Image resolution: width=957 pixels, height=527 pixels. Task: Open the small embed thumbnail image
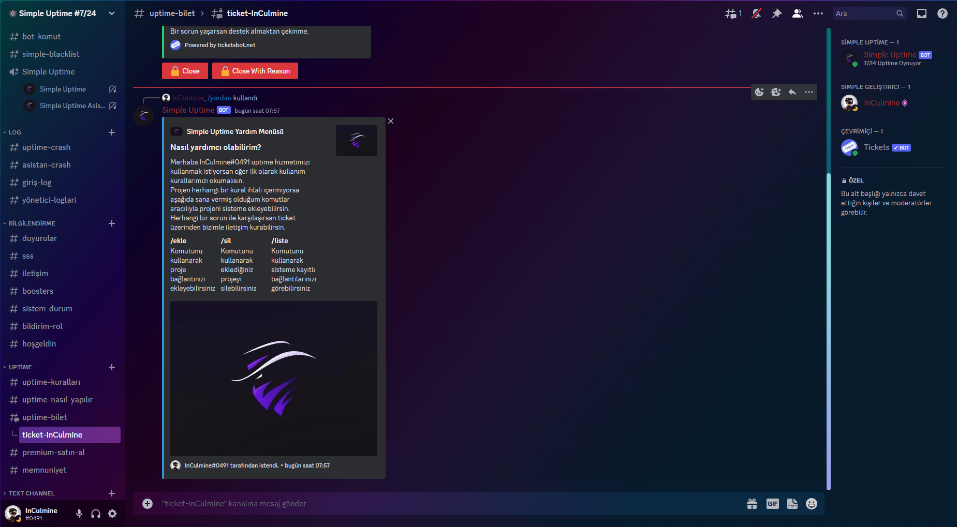click(x=357, y=141)
